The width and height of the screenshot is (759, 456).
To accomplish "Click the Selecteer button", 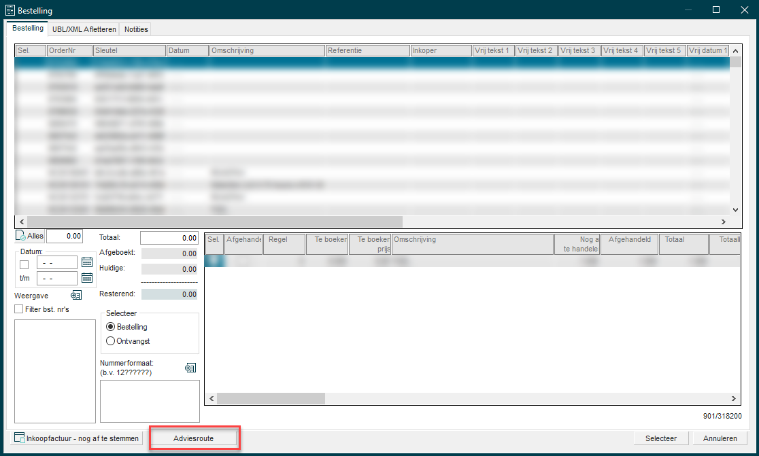I will (661, 438).
